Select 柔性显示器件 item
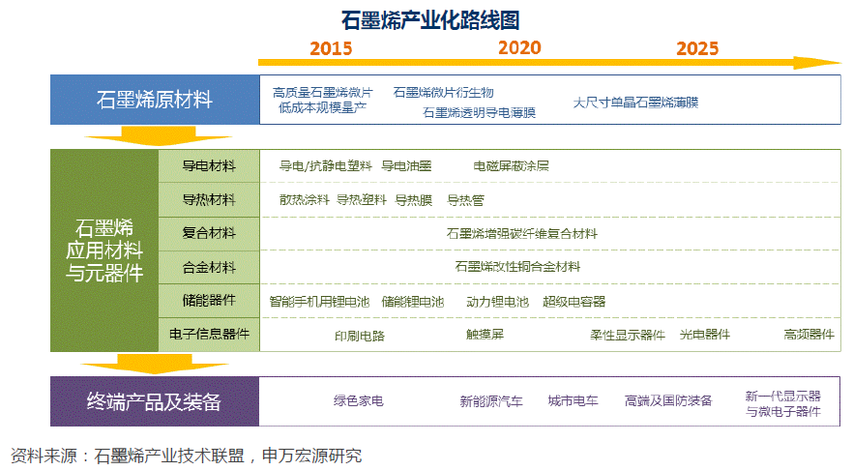 tap(628, 335)
